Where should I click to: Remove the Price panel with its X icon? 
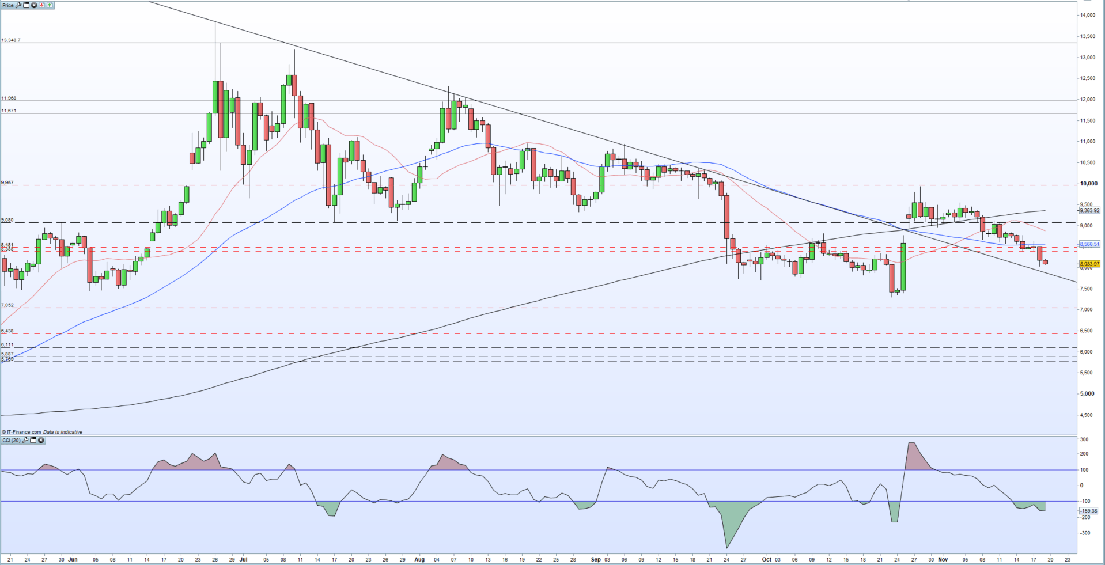(34, 5)
